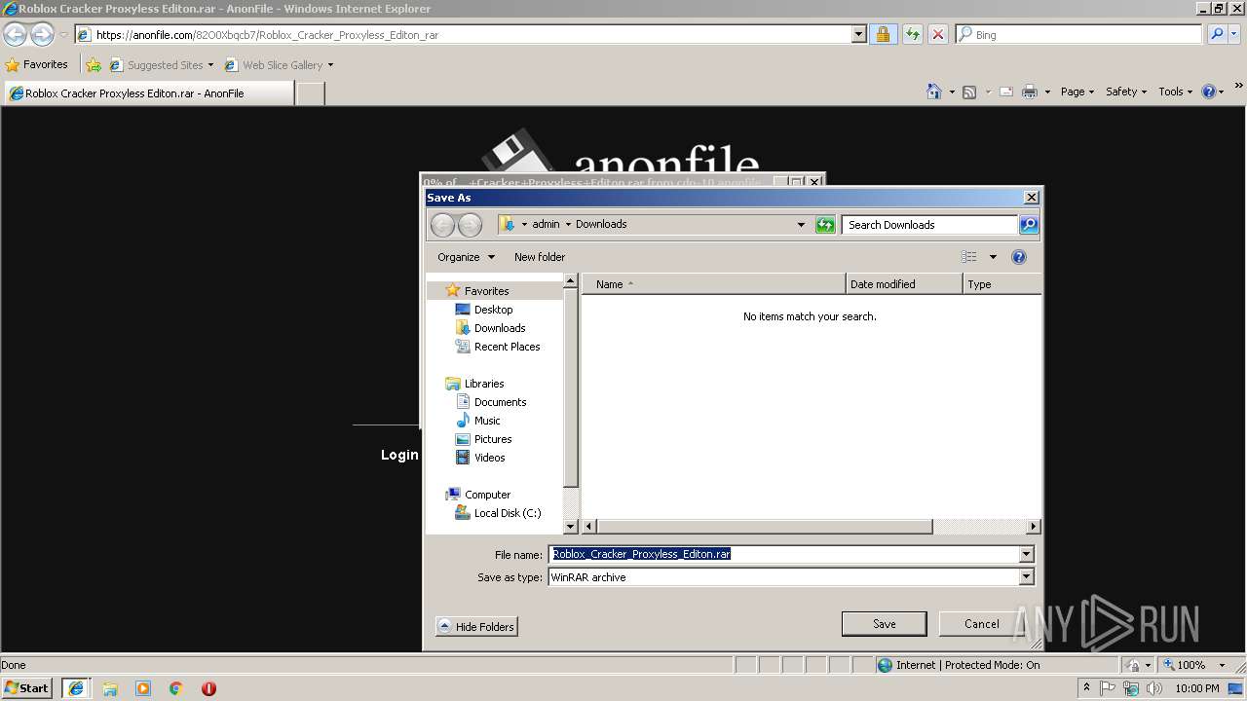Click the Stop loading icon

[937, 34]
